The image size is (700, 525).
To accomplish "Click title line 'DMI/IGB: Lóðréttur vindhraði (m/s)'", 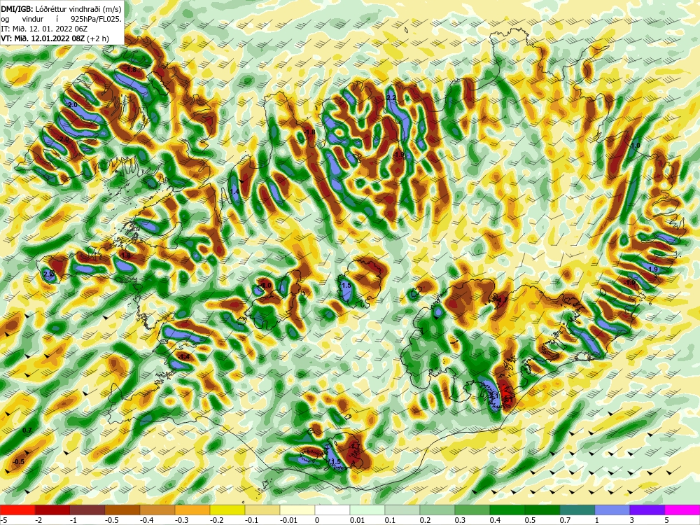I will 62,8.
